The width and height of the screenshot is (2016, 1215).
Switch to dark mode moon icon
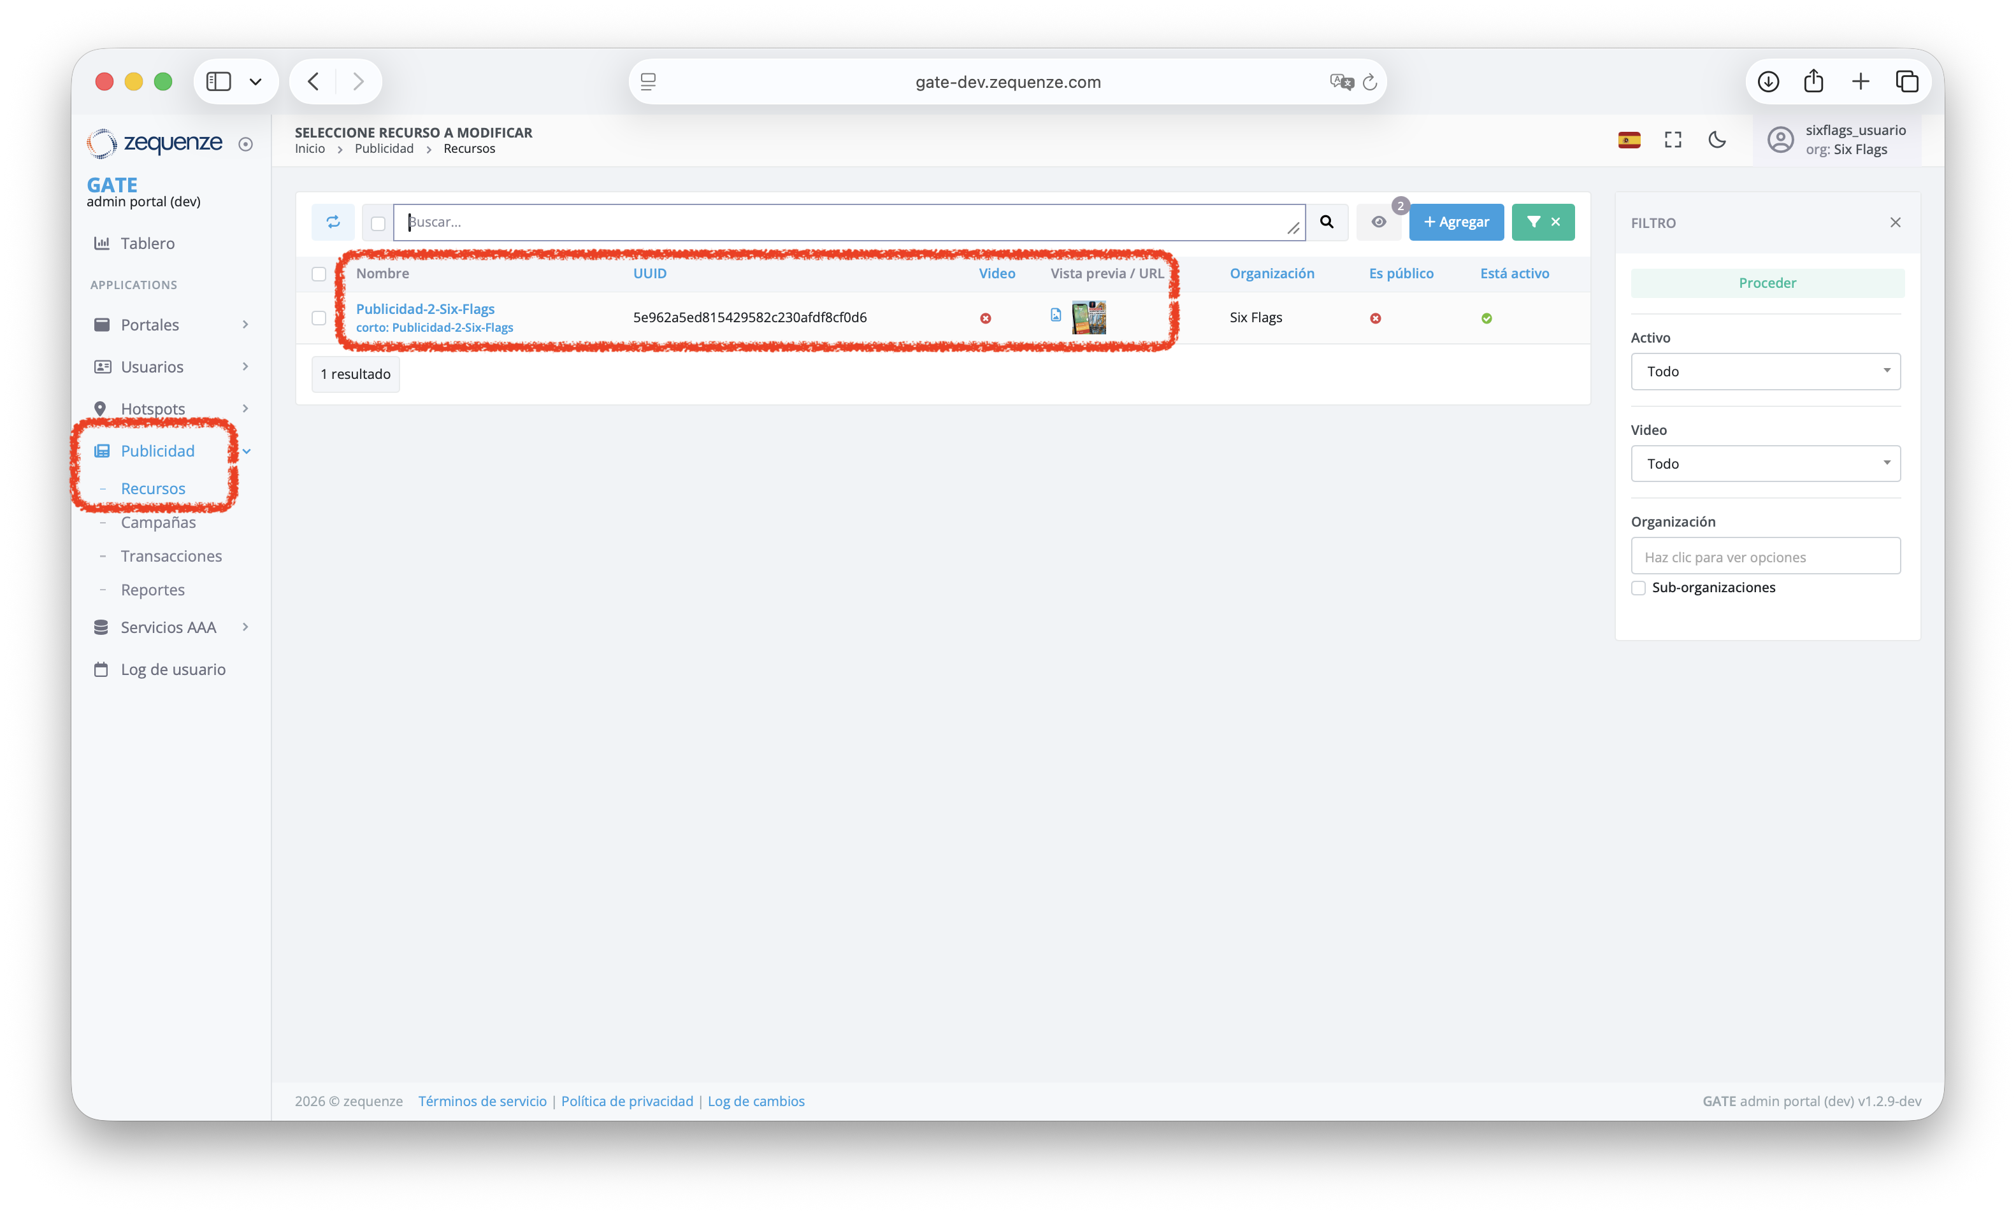(1717, 140)
